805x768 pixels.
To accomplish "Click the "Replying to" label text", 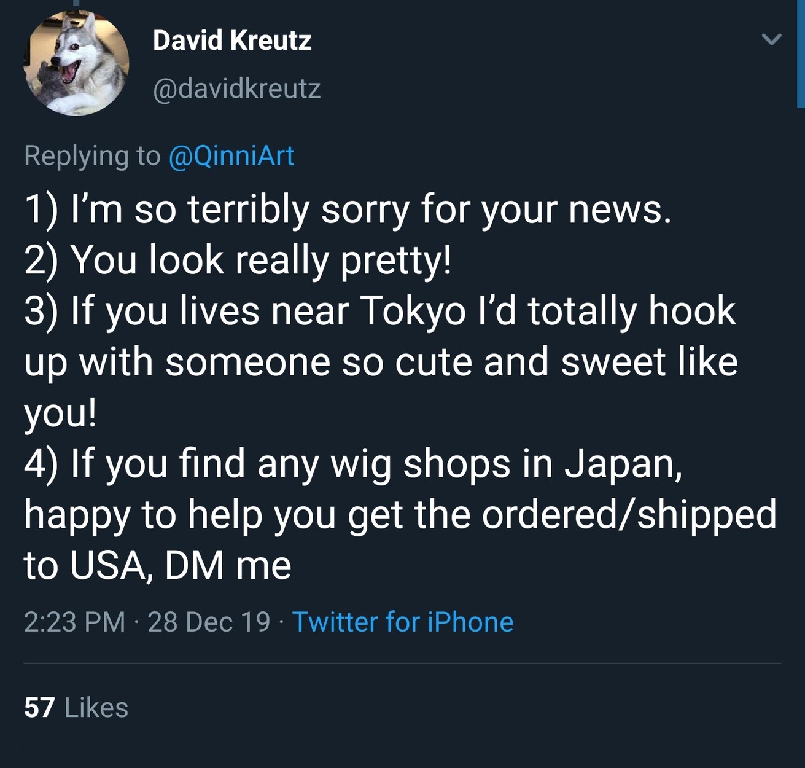I will pyautogui.click(x=92, y=155).
